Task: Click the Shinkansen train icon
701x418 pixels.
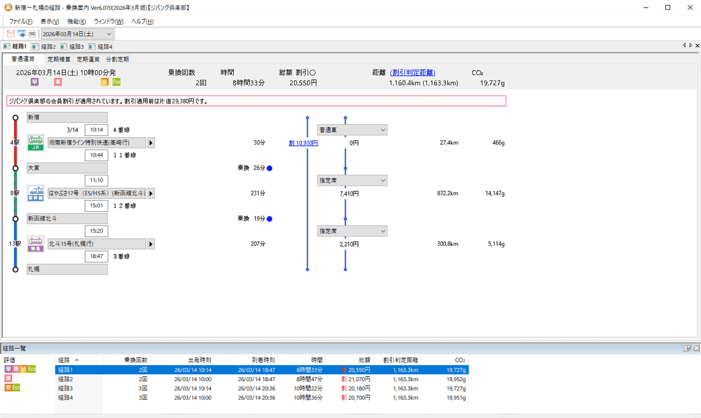Action: (36, 193)
